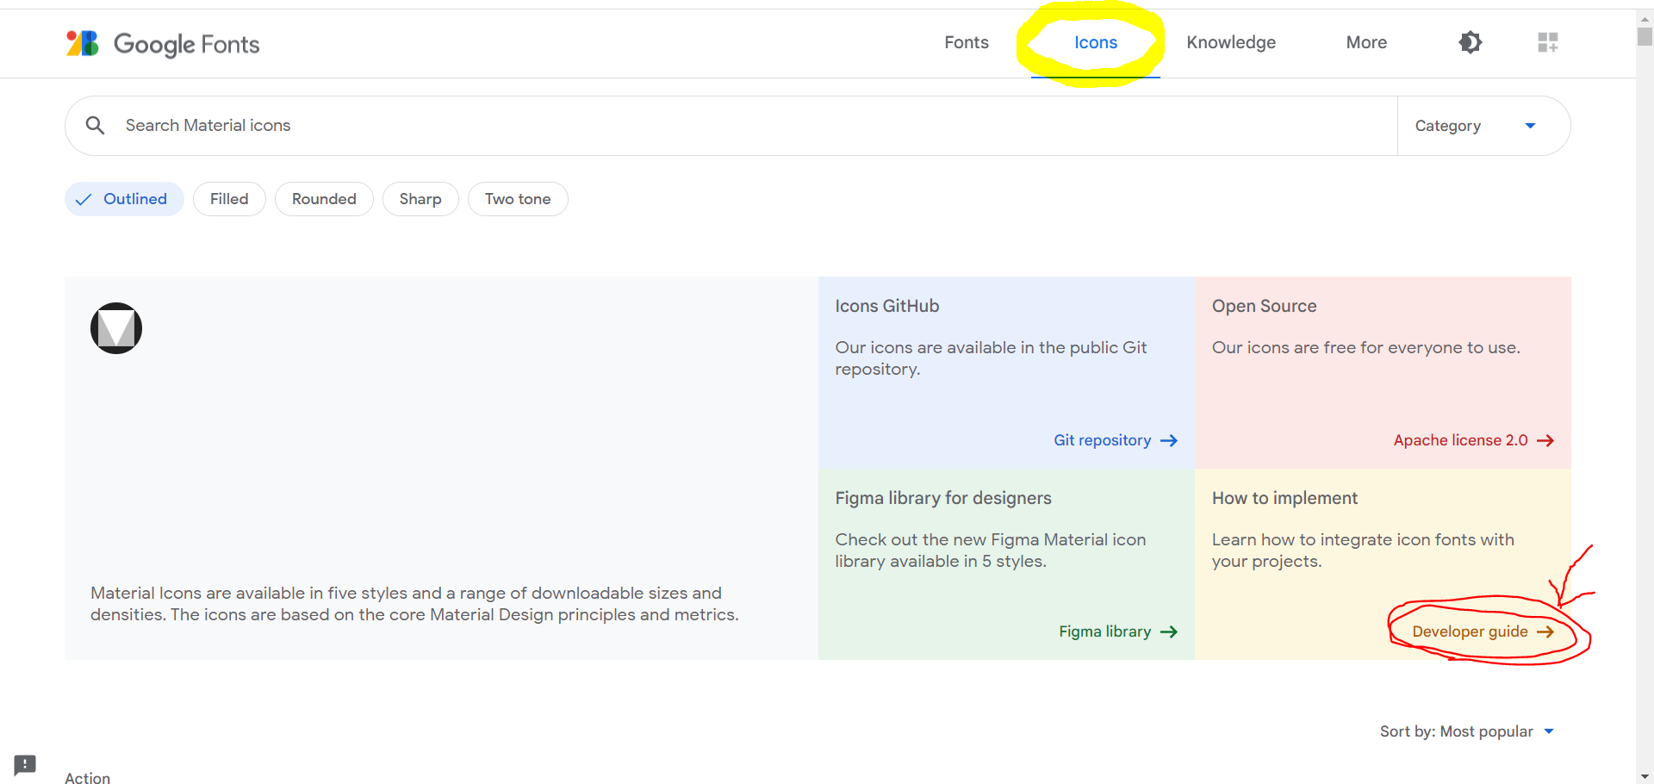Click the Search Material icons field

tap(731, 126)
